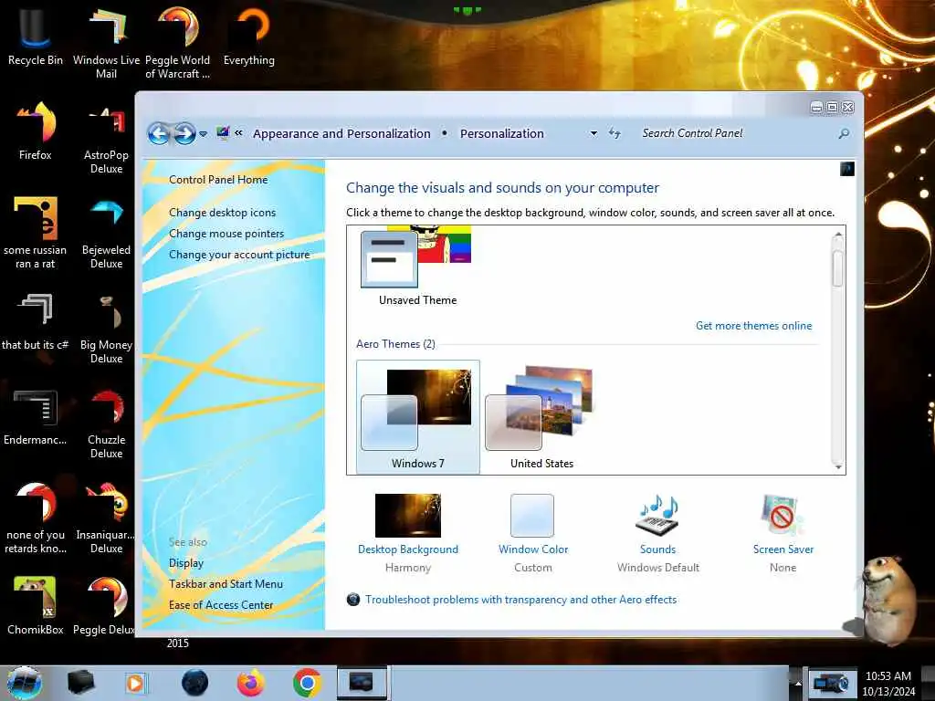935x701 pixels.
Task: Launch Firefox from the desktop
Action: 36,131
